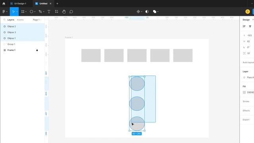Screen dimensions: 254x143
Task: Click the Ellipse 2 layer icon
Action: click(x=4, y=26)
